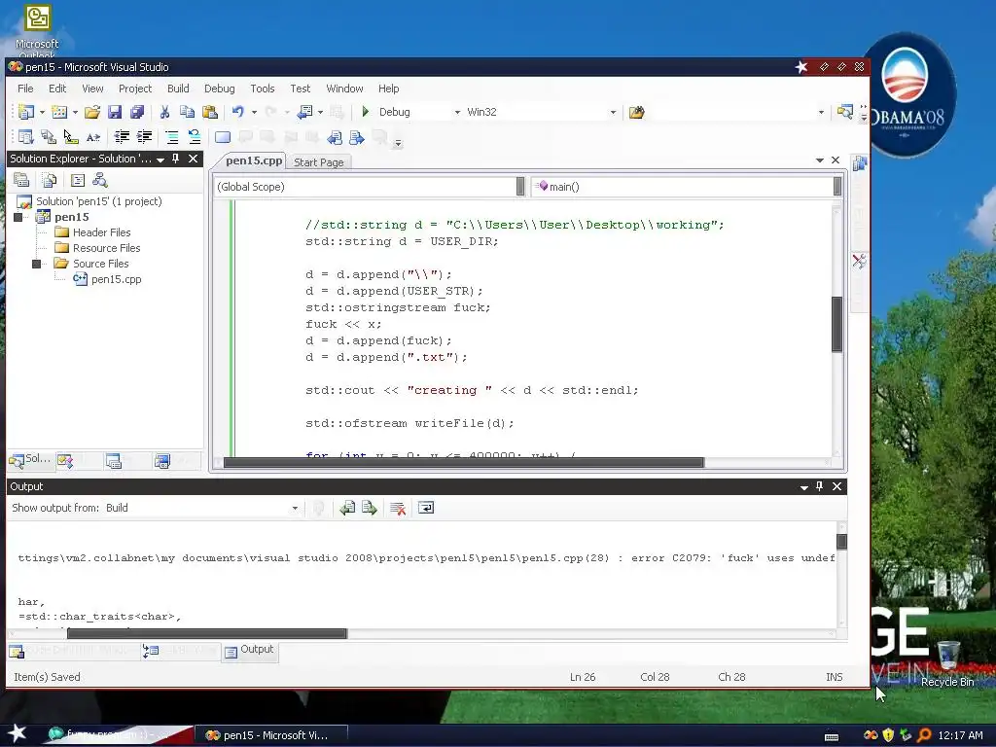
Task: Click the Copy icon in toolbar
Action: tap(187, 112)
